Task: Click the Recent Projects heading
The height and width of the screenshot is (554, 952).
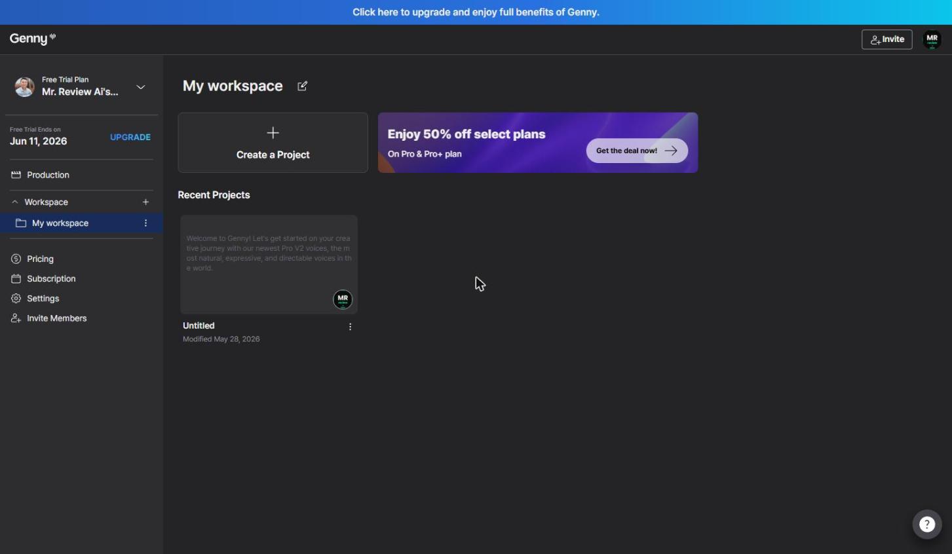Action: point(214,195)
